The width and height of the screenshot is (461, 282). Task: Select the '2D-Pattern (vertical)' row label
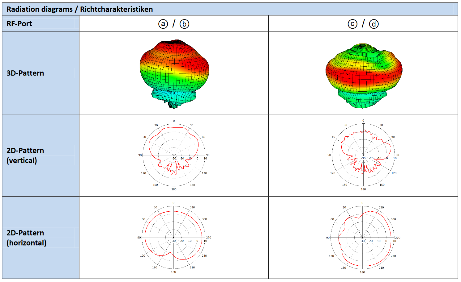(x=25, y=156)
